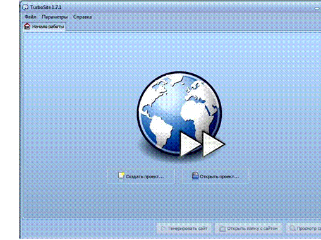Open the Справка menu

[x=82, y=17]
